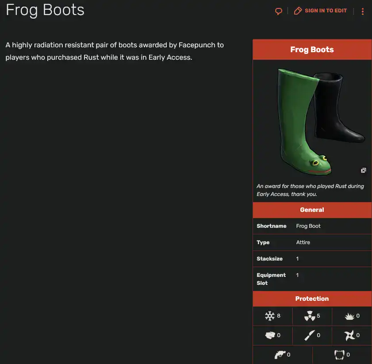Screen dimensions: 372x364
Task: Click the Attire type label
Action: pos(303,242)
